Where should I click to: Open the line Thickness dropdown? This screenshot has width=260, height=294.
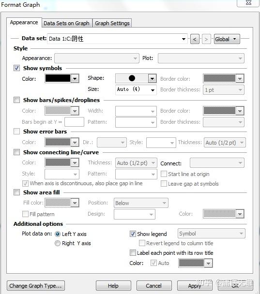[x=136, y=163]
